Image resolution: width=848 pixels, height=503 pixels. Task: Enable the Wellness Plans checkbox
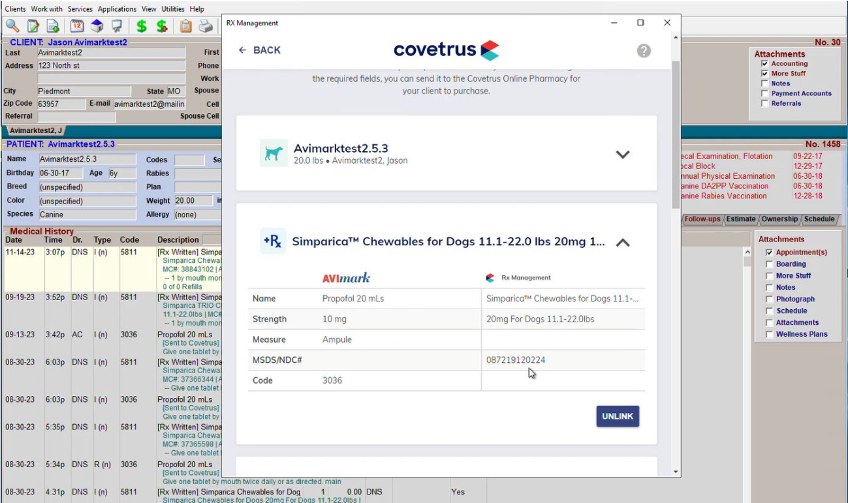point(769,335)
